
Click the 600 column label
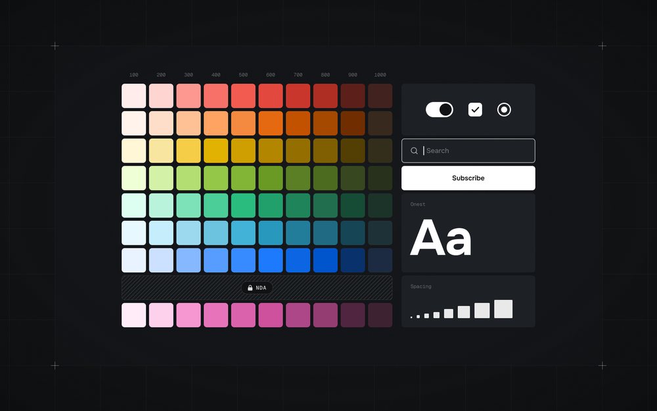point(271,75)
